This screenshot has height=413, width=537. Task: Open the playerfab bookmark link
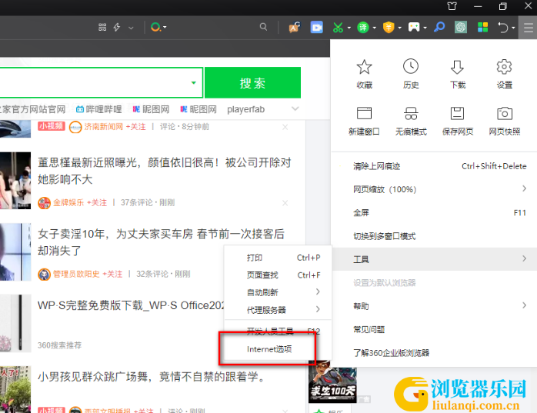click(x=245, y=109)
